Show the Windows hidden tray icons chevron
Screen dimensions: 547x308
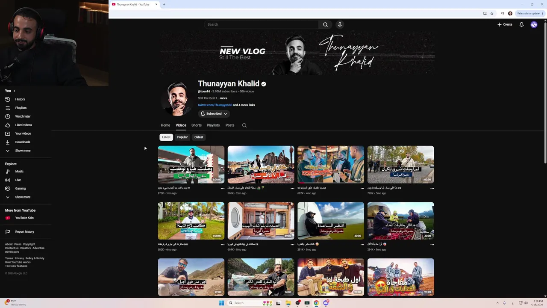click(x=497, y=303)
